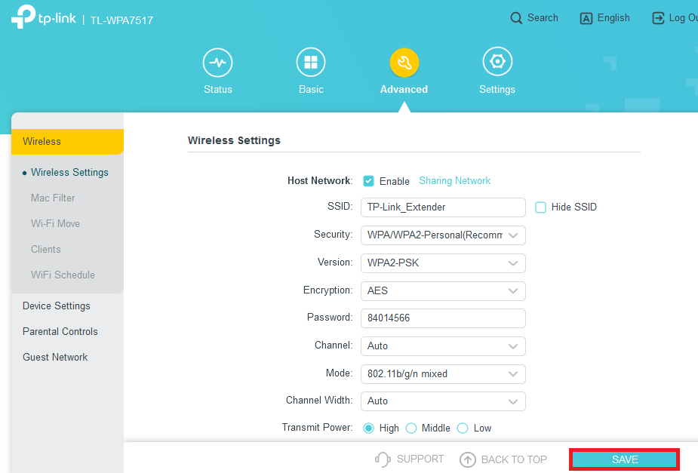Viewport: 698px width, 473px height.
Task: Click inside the Password field
Action: (443, 318)
